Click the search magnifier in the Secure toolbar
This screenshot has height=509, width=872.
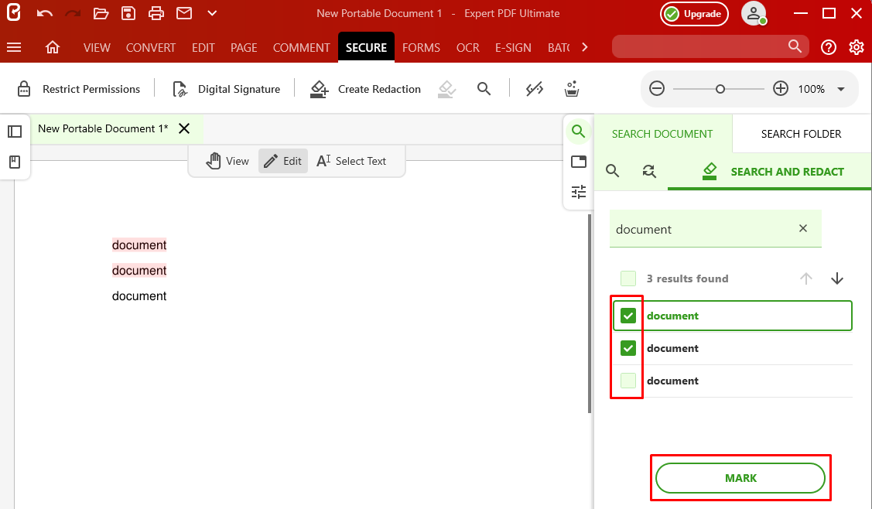pyautogui.click(x=484, y=89)
